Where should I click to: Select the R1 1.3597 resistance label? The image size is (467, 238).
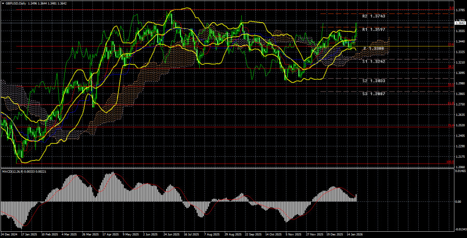click(373, 30)
